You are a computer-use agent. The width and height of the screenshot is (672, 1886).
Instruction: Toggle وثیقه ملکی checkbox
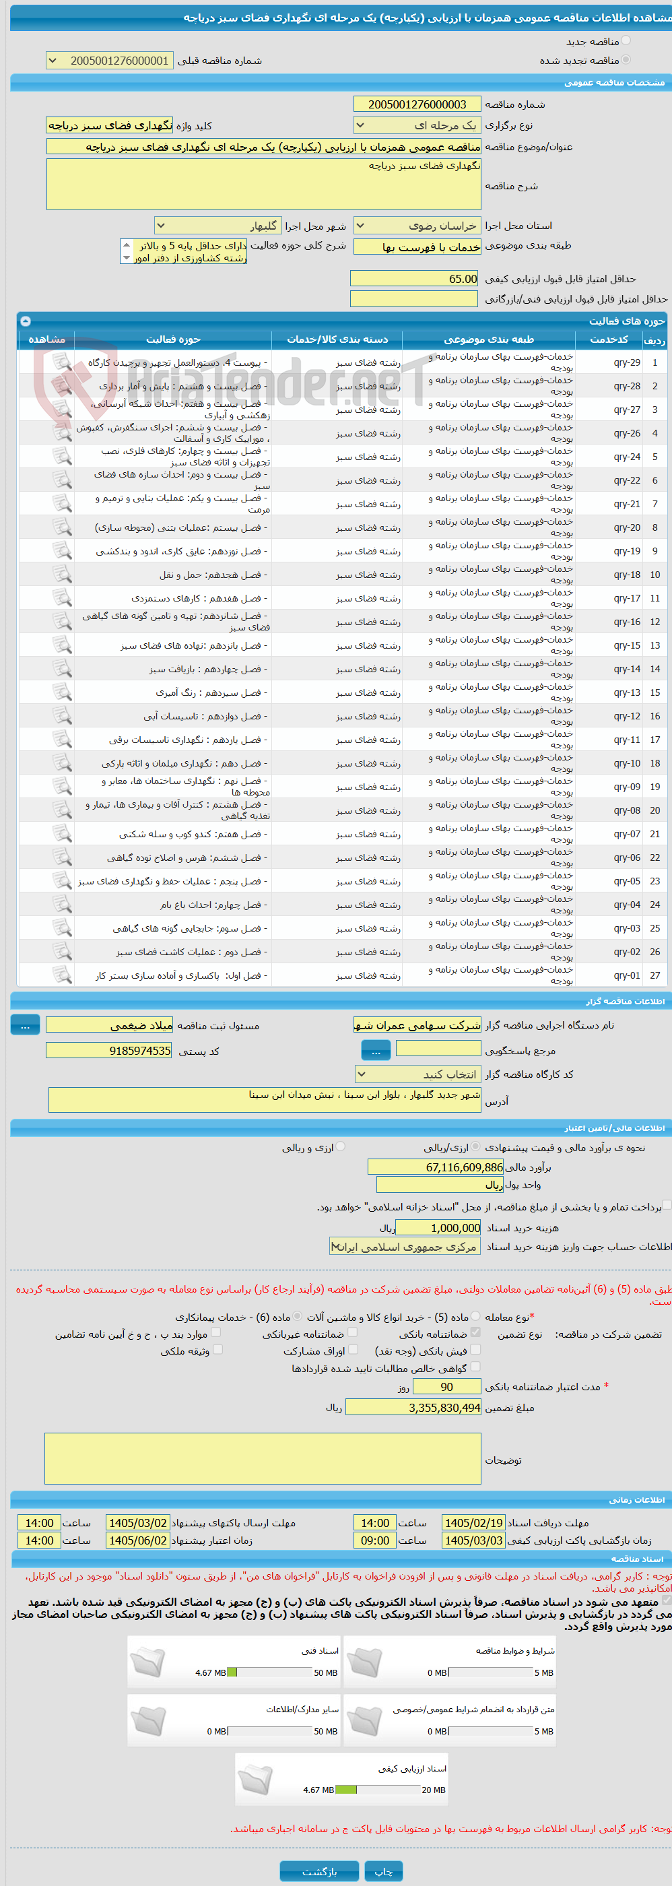[217, 1349]
